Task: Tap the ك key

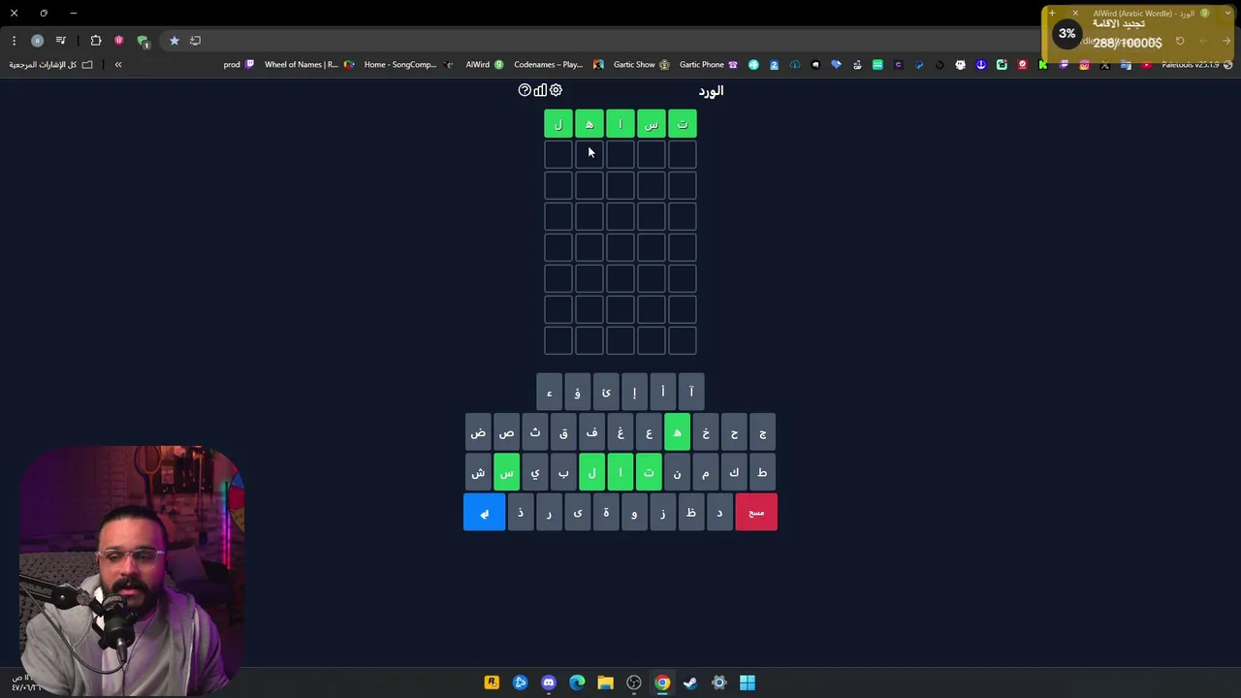Action: tap(734, 472)
